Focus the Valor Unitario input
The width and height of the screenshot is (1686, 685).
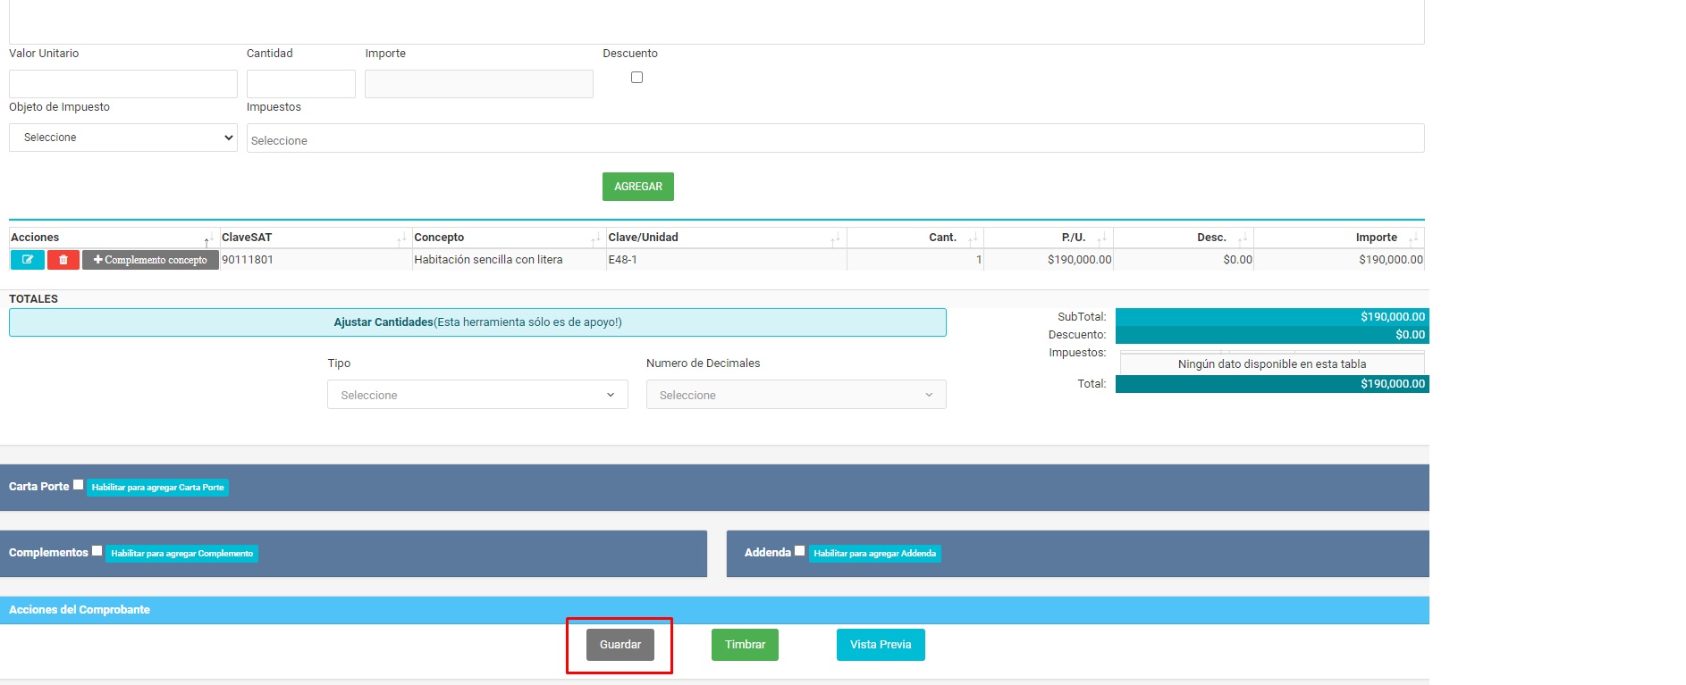(x=123, y=84)
